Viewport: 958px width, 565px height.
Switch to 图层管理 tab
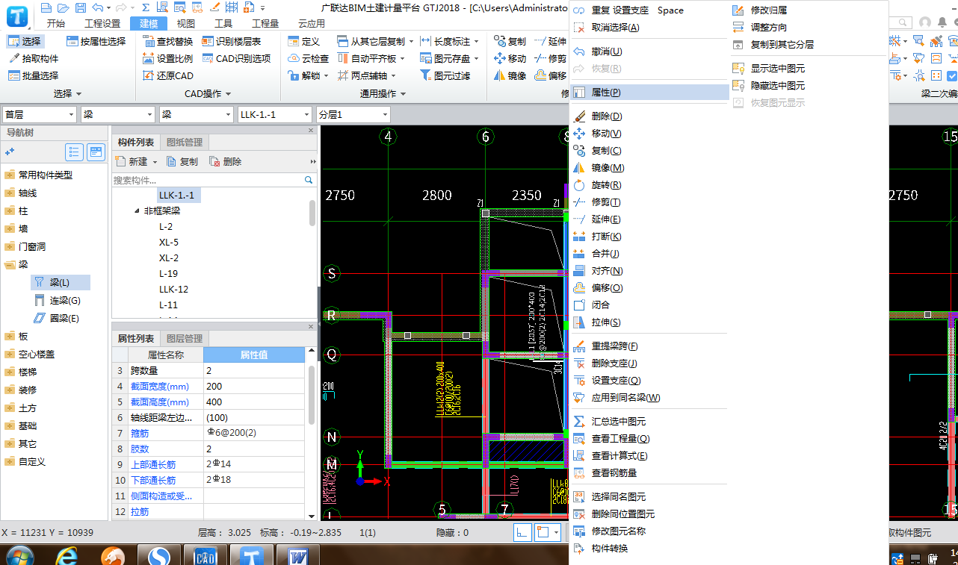pos(184,338)
